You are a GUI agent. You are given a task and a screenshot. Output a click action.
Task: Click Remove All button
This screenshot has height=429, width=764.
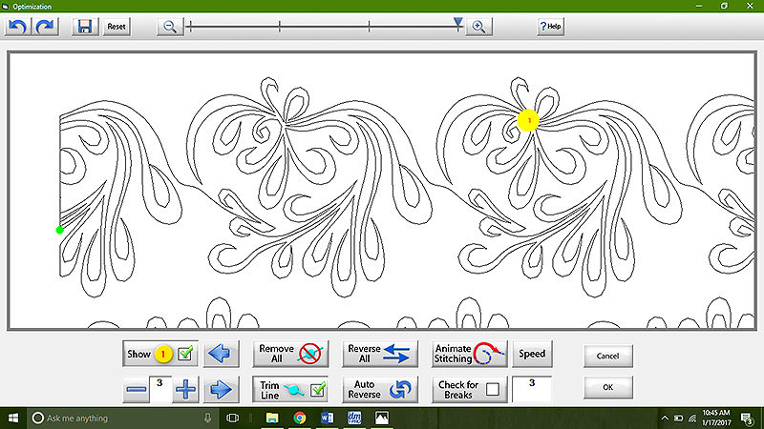point(290,354)
